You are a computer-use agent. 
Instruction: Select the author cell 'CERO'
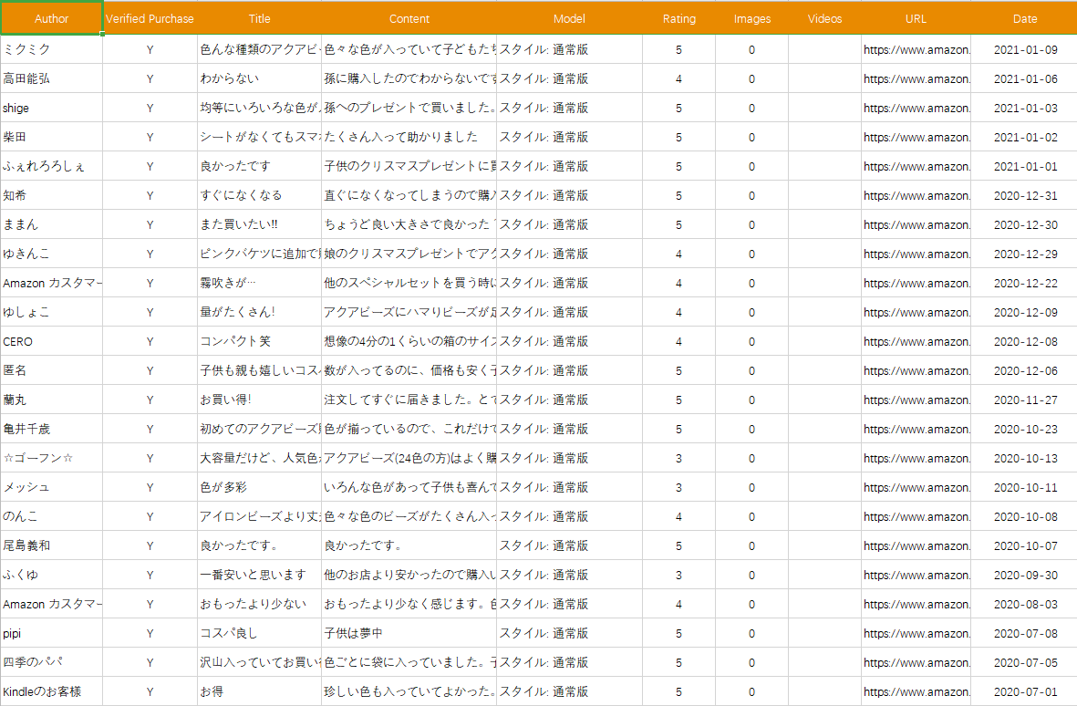pyautogui.click(x=51, y=341)
